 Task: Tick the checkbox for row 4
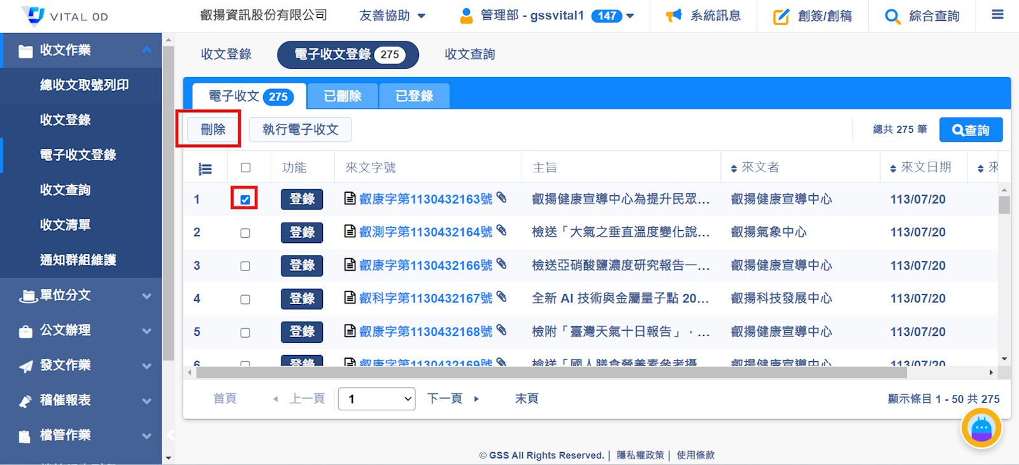click(x=245, y=299)
